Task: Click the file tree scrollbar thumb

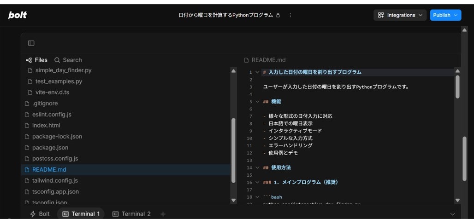Action: coord(233,150)
